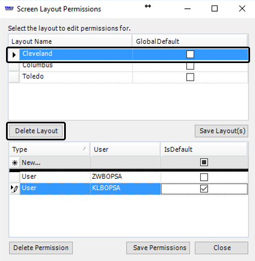Uncheck IsDefault for user KLBOPSA
This screenshot has height=261, width=255.
tap(204, 189)
